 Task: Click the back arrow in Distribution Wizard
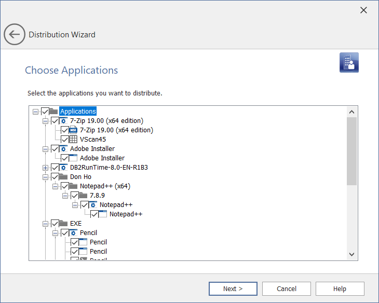pos(15,35)
